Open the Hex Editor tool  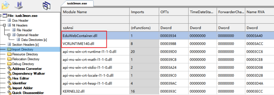[x=21, y=79]
